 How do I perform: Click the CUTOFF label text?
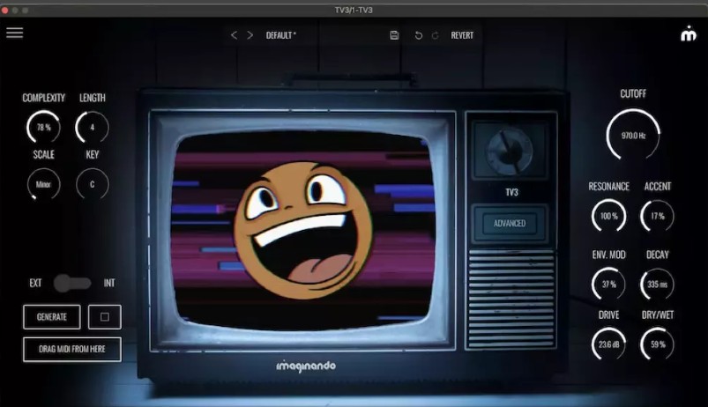click(633, 94)
